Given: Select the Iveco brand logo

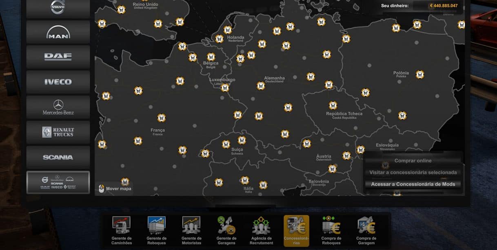Looking at the screenshot, I should [58, 82].
